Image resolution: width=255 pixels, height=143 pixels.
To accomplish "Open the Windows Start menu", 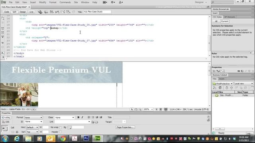I will pyautogui.click(x=5, y=139).
